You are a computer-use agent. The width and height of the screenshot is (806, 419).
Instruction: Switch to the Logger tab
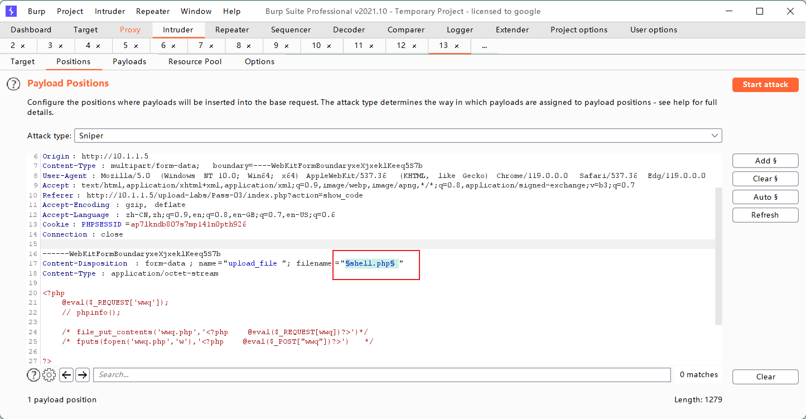click(460, 30)
